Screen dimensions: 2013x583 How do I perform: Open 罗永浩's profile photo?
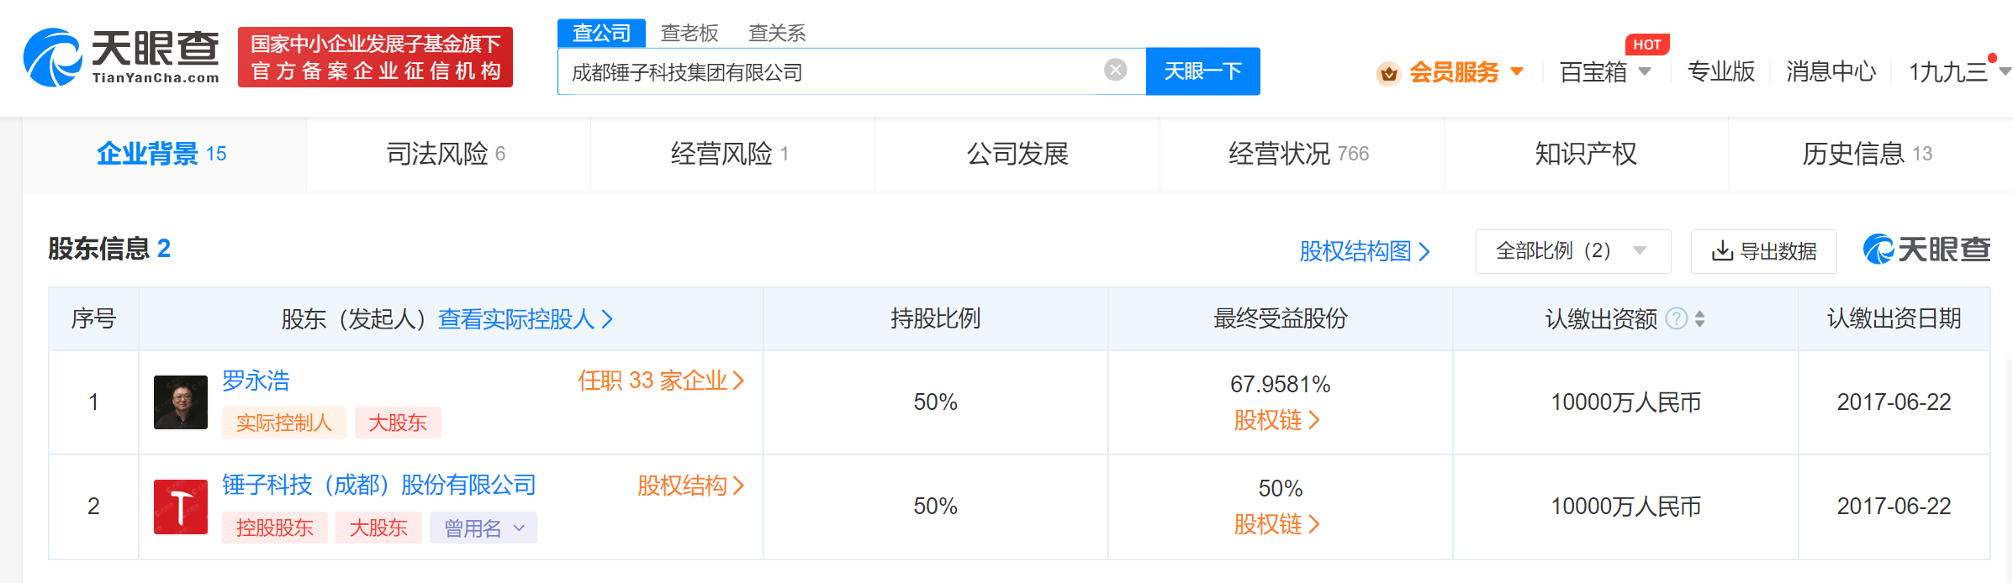(181, 402)
